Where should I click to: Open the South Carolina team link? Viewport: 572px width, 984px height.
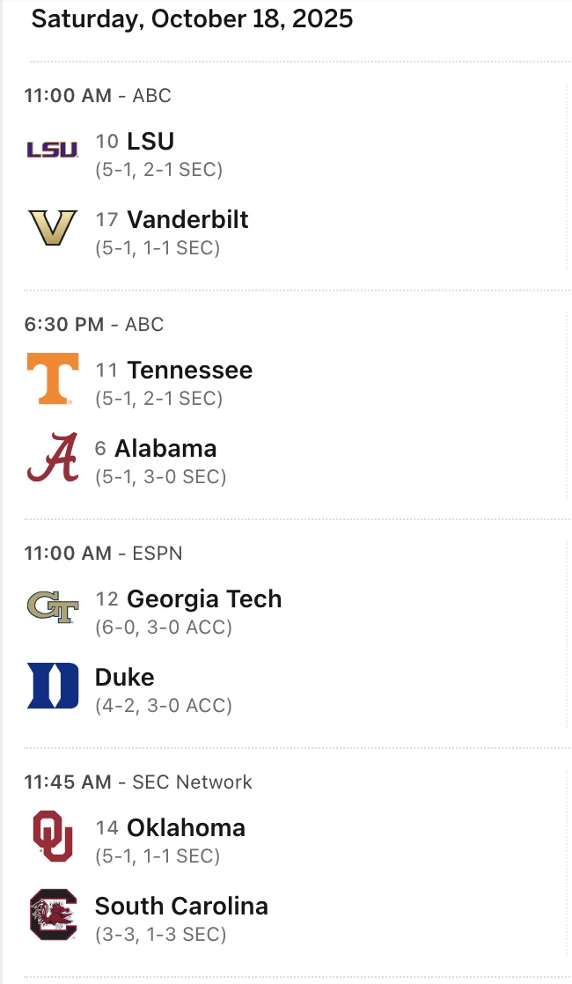click(181, 906)
